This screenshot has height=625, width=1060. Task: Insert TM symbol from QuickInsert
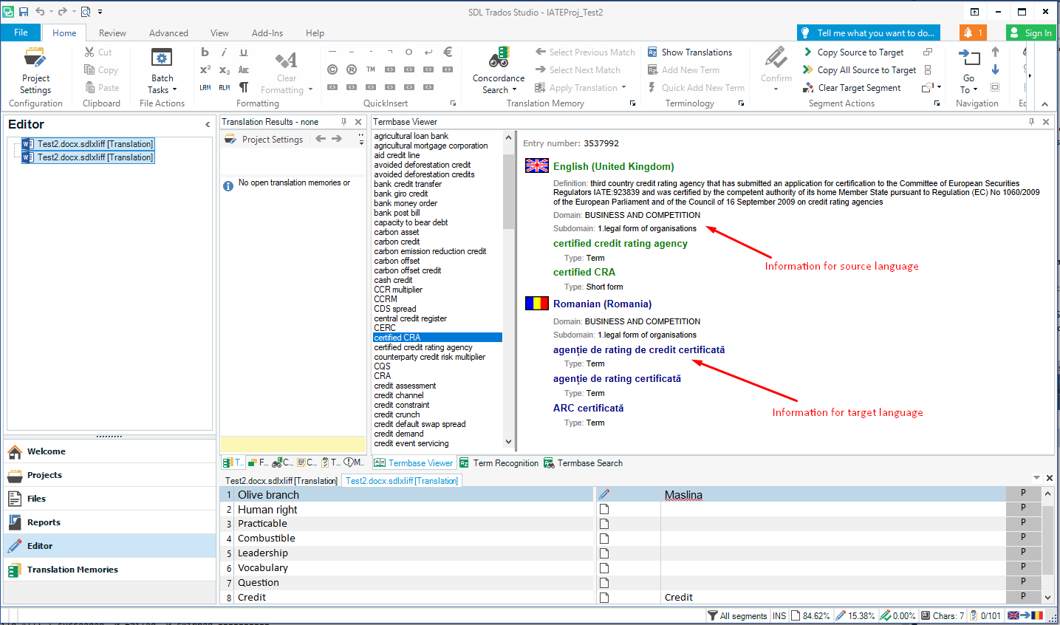click(x=371, y=69)
